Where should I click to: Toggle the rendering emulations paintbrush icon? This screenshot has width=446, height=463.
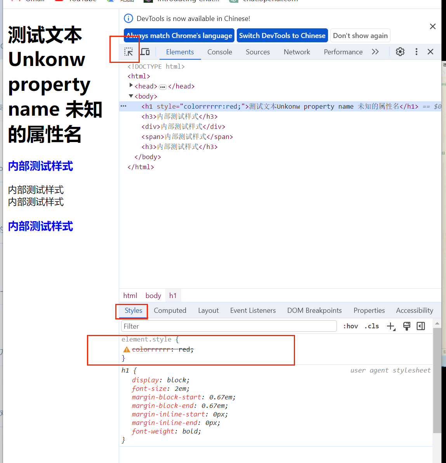click(406, 326)
